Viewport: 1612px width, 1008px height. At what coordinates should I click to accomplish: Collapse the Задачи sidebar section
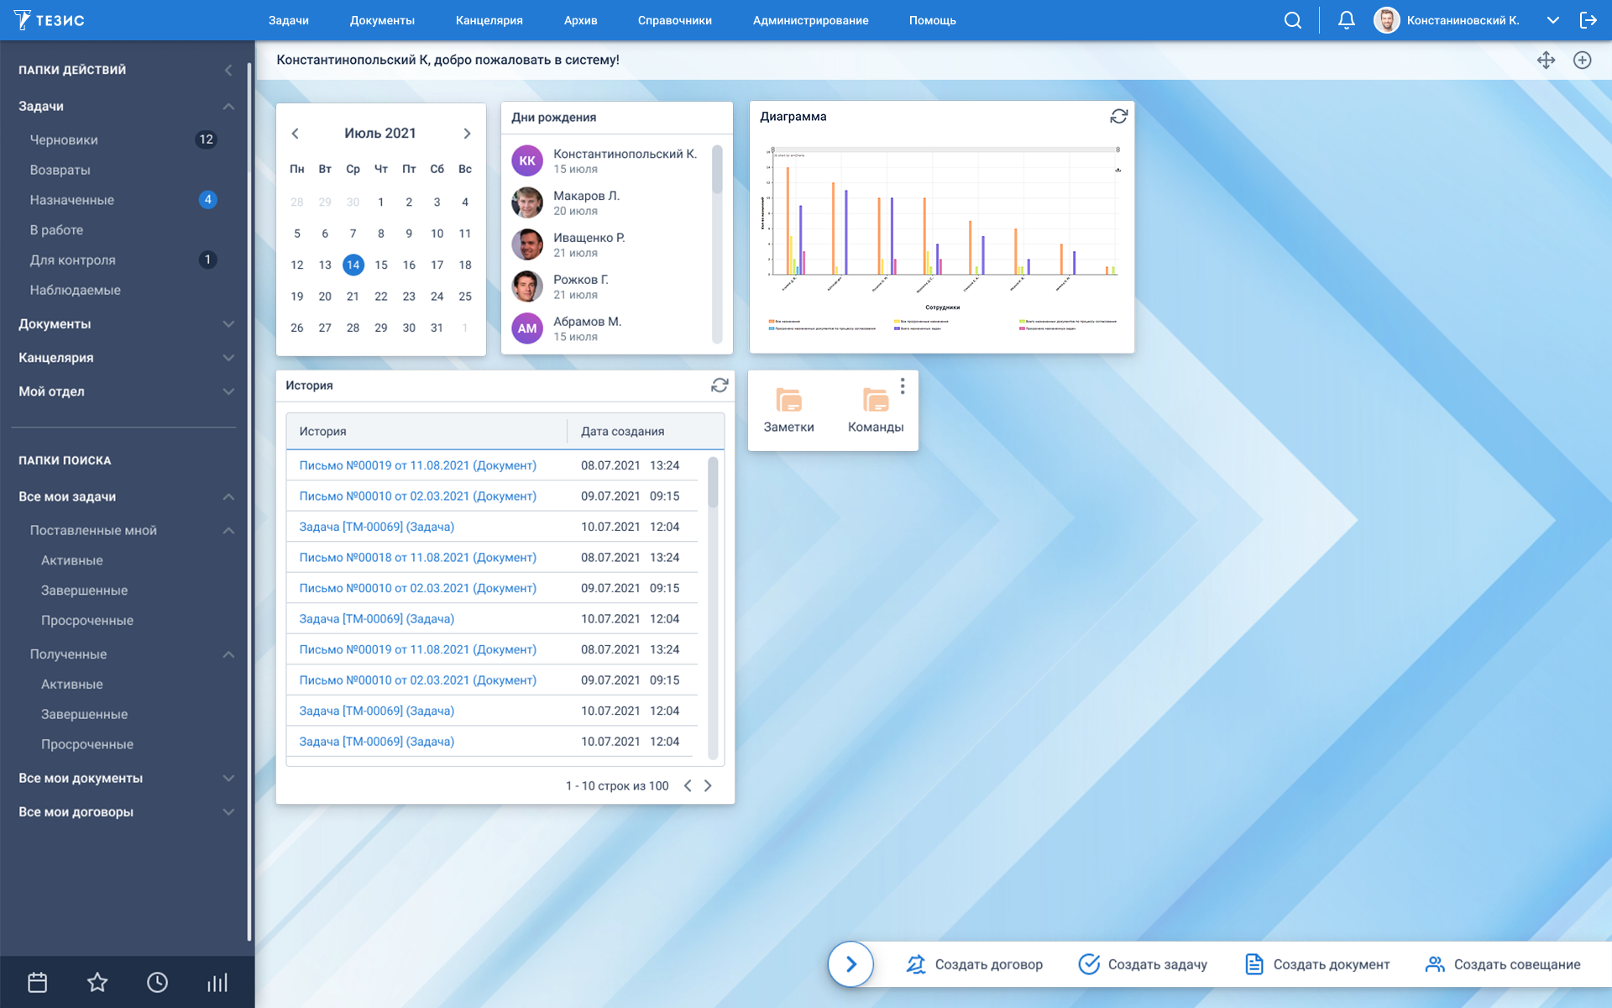(228, 107)
